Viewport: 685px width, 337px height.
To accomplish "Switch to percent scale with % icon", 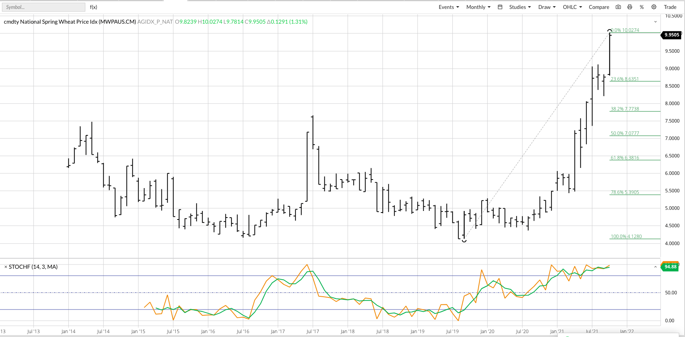I will (642, 7).
